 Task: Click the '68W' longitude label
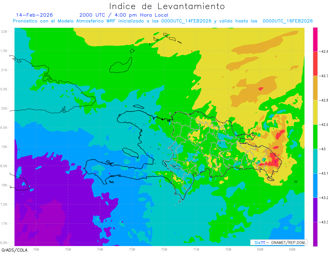[x=292, y=249]
